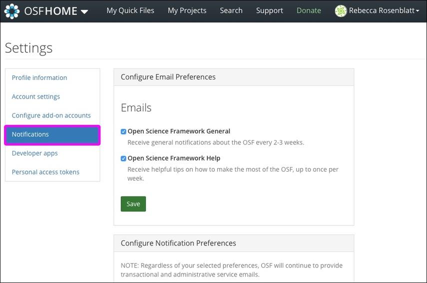427x283 pixels.
Task: Switch to Account settings
Action: (x=35, y=96)
